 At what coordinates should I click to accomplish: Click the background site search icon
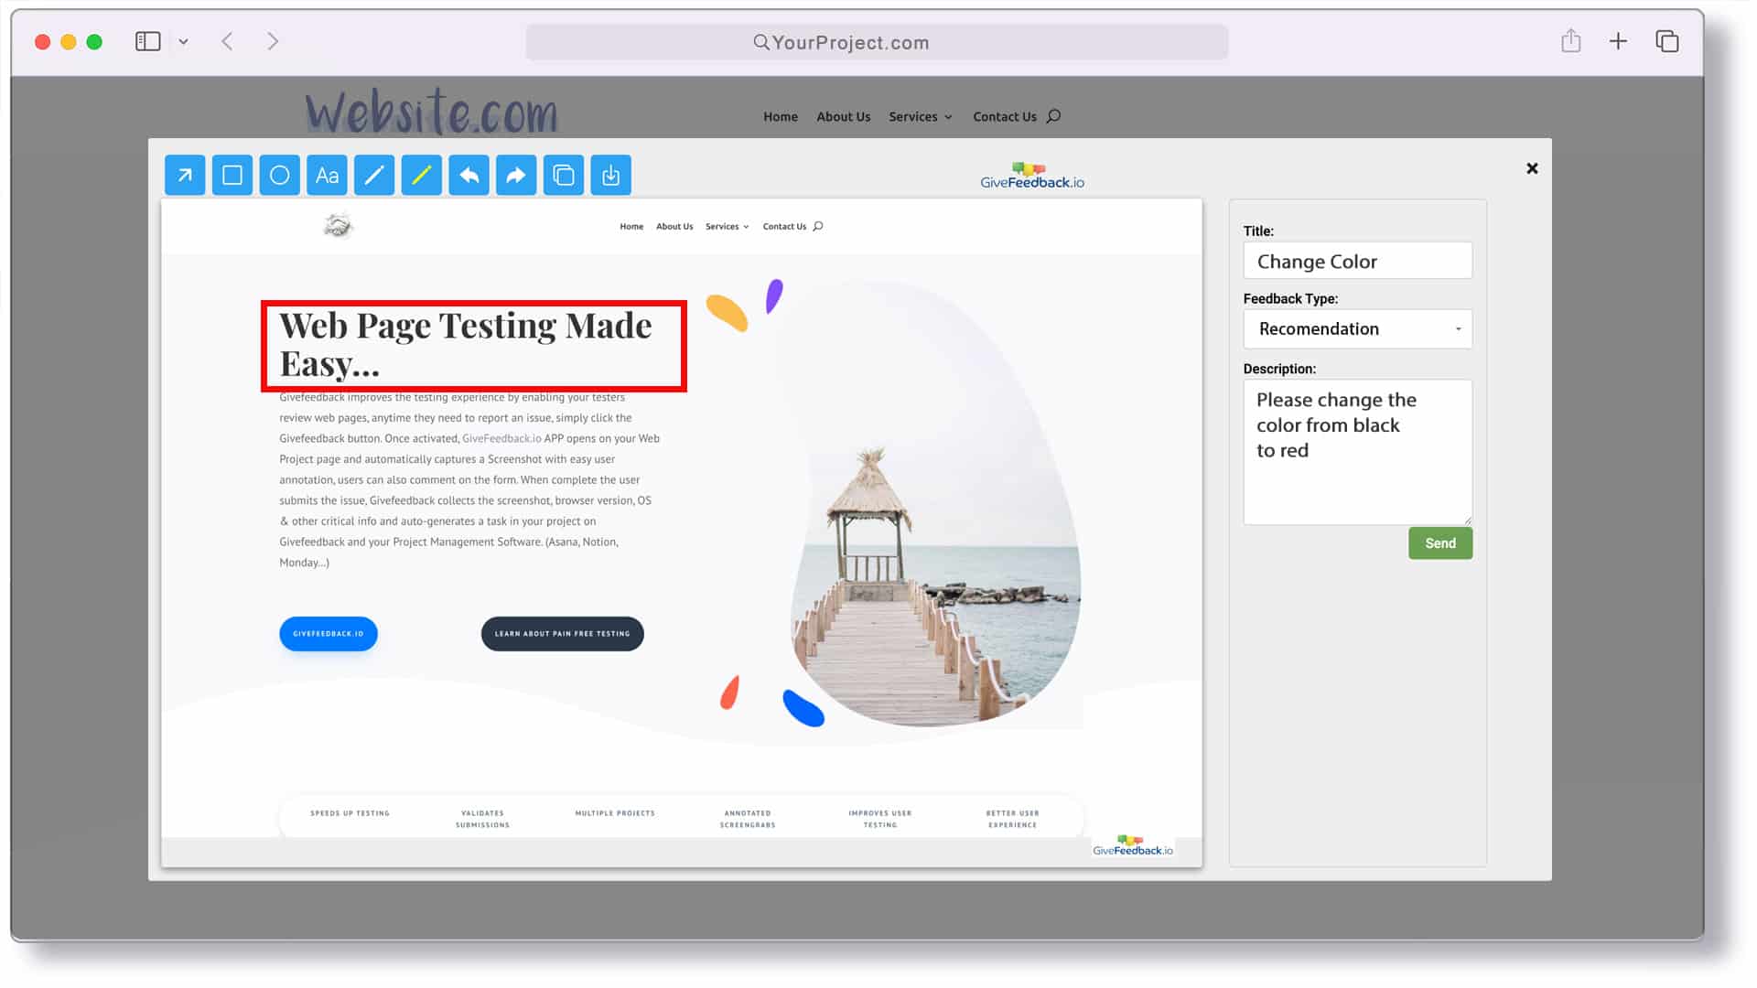tap(1053, 116)
